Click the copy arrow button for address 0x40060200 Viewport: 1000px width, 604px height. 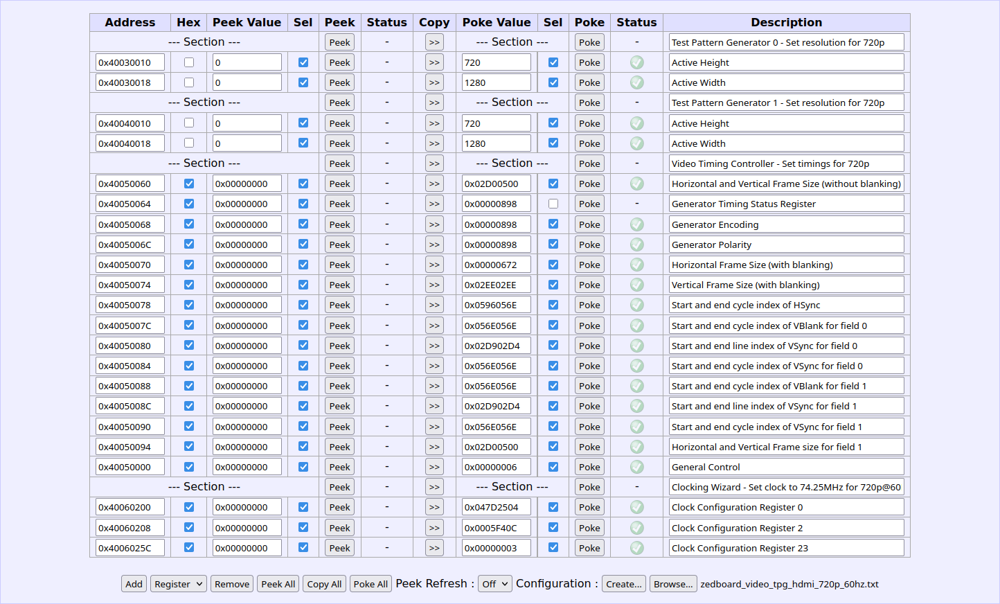[x=434, y=507]
